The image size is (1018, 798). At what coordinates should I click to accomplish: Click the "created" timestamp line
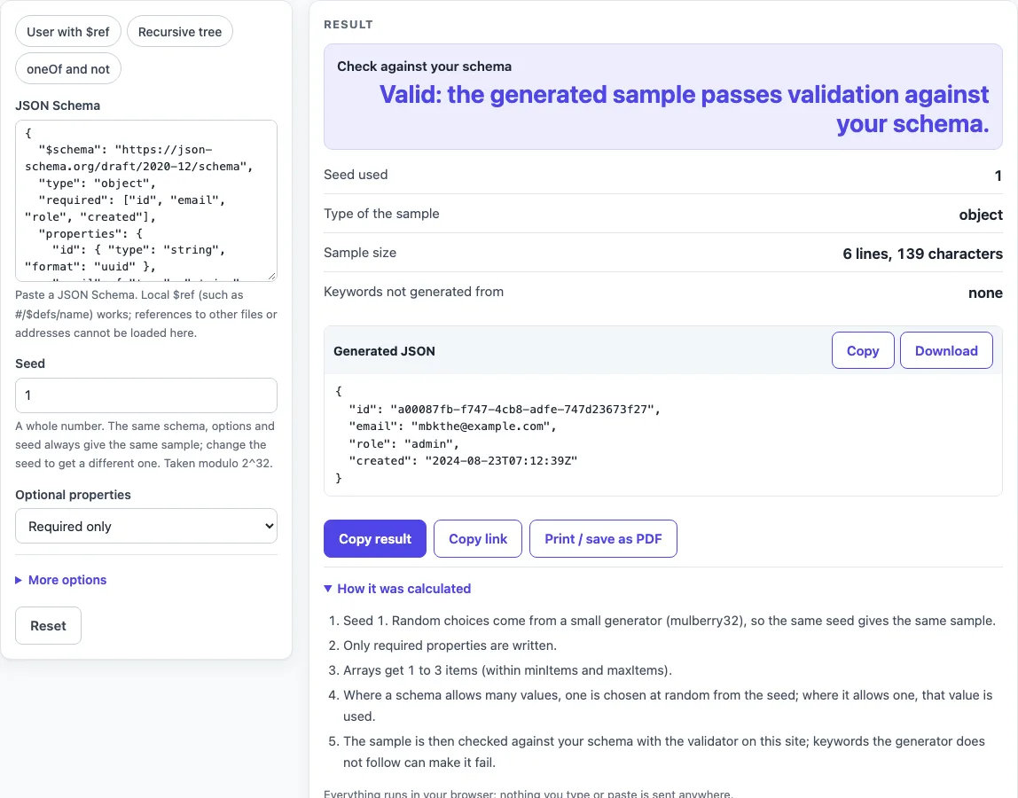(463, 461)
